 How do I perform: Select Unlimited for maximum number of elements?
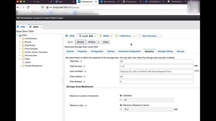(121, 95)
